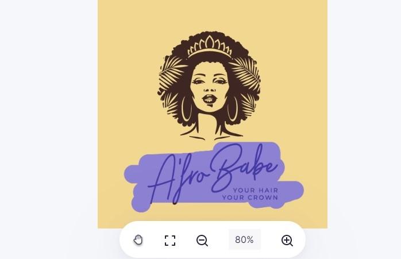Click the letter B of Babe

(226, 168)
